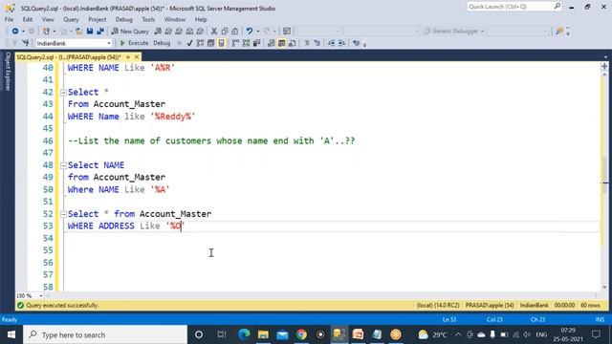This screenshot has height=344, width=612.
Task: Open the Window menu
Action: (174, 19)
